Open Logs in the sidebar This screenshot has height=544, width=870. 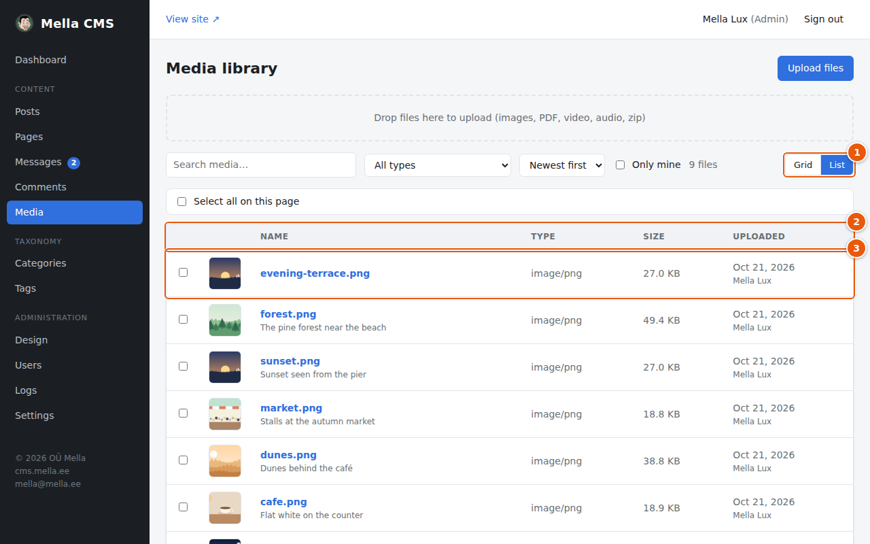[x=75, y=390]
